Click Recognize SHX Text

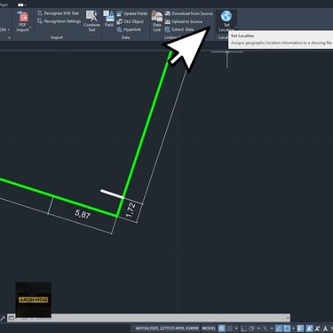59,13
